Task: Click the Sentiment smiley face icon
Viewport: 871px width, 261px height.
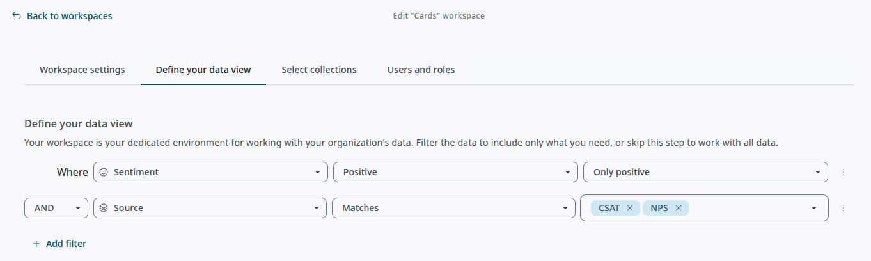Action: pos(104,172)
